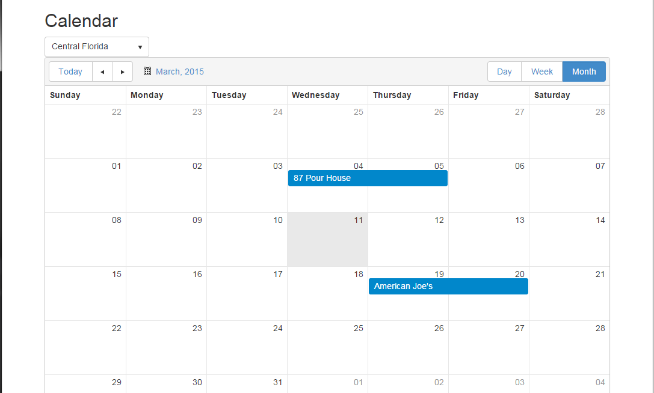The image size is (654, 393).
Task: Select the day 31 cell
Action: [x=277, y=383]
